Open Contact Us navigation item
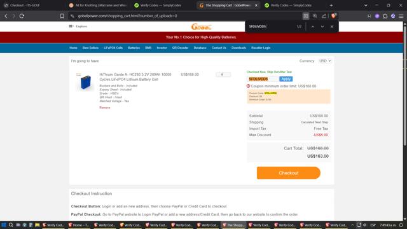407x229 pixels. [x=219, y=48]
